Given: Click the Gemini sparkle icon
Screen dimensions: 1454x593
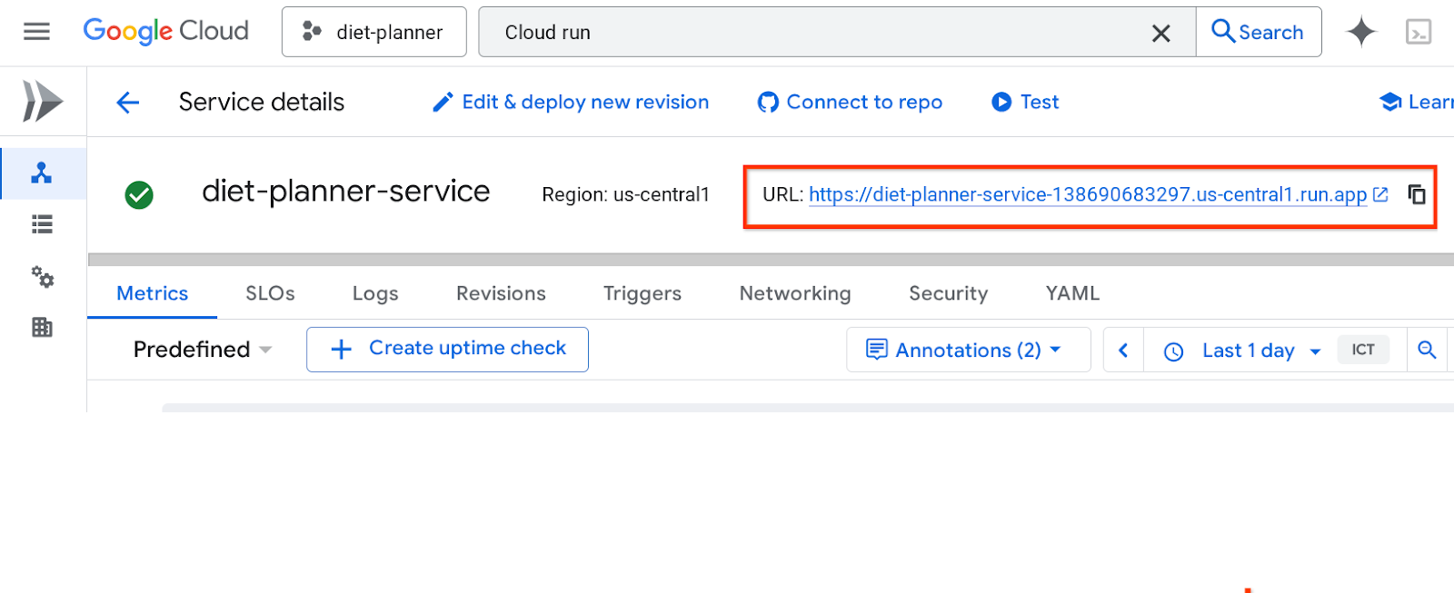Looking at the screenshot, I should 1361,32.
